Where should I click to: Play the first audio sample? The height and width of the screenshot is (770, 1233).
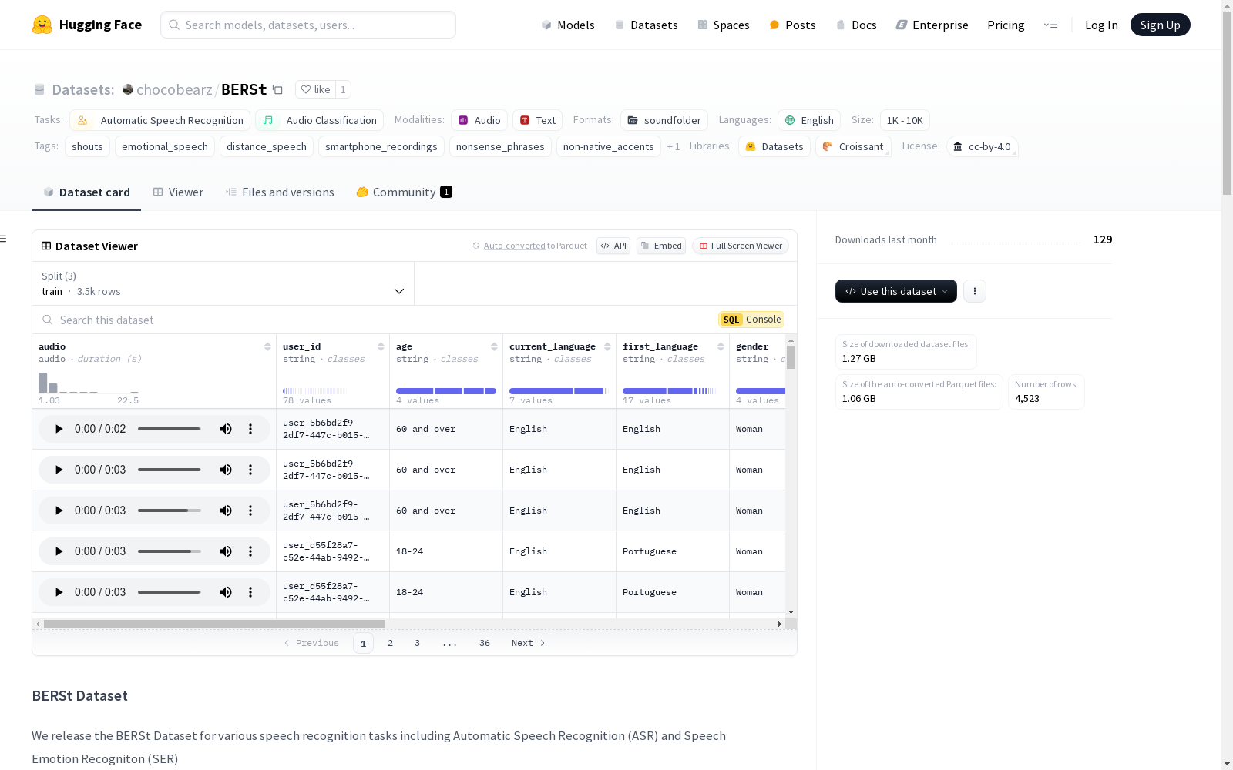pos(59,429)
